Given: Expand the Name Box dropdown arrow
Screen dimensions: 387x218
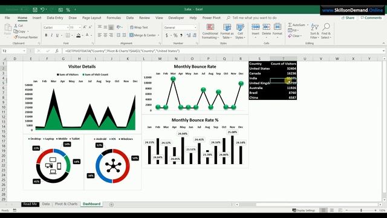Looking at the screenshot, I should pyautogui.click(x=24, y=51).
